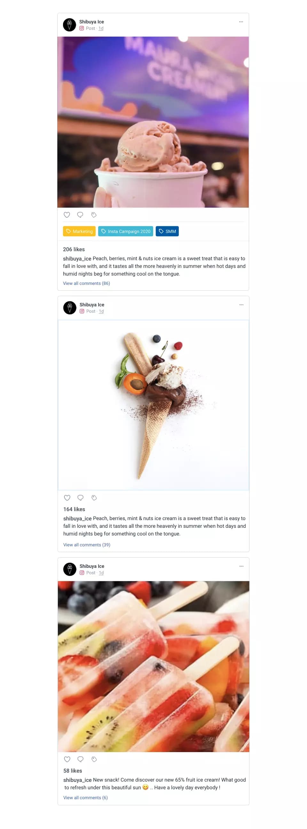Click the tag icon under first post

[94, 215]
